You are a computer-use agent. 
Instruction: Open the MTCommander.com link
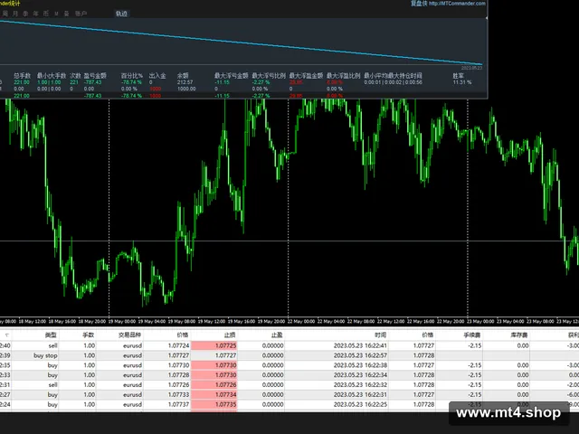[457, 4]
